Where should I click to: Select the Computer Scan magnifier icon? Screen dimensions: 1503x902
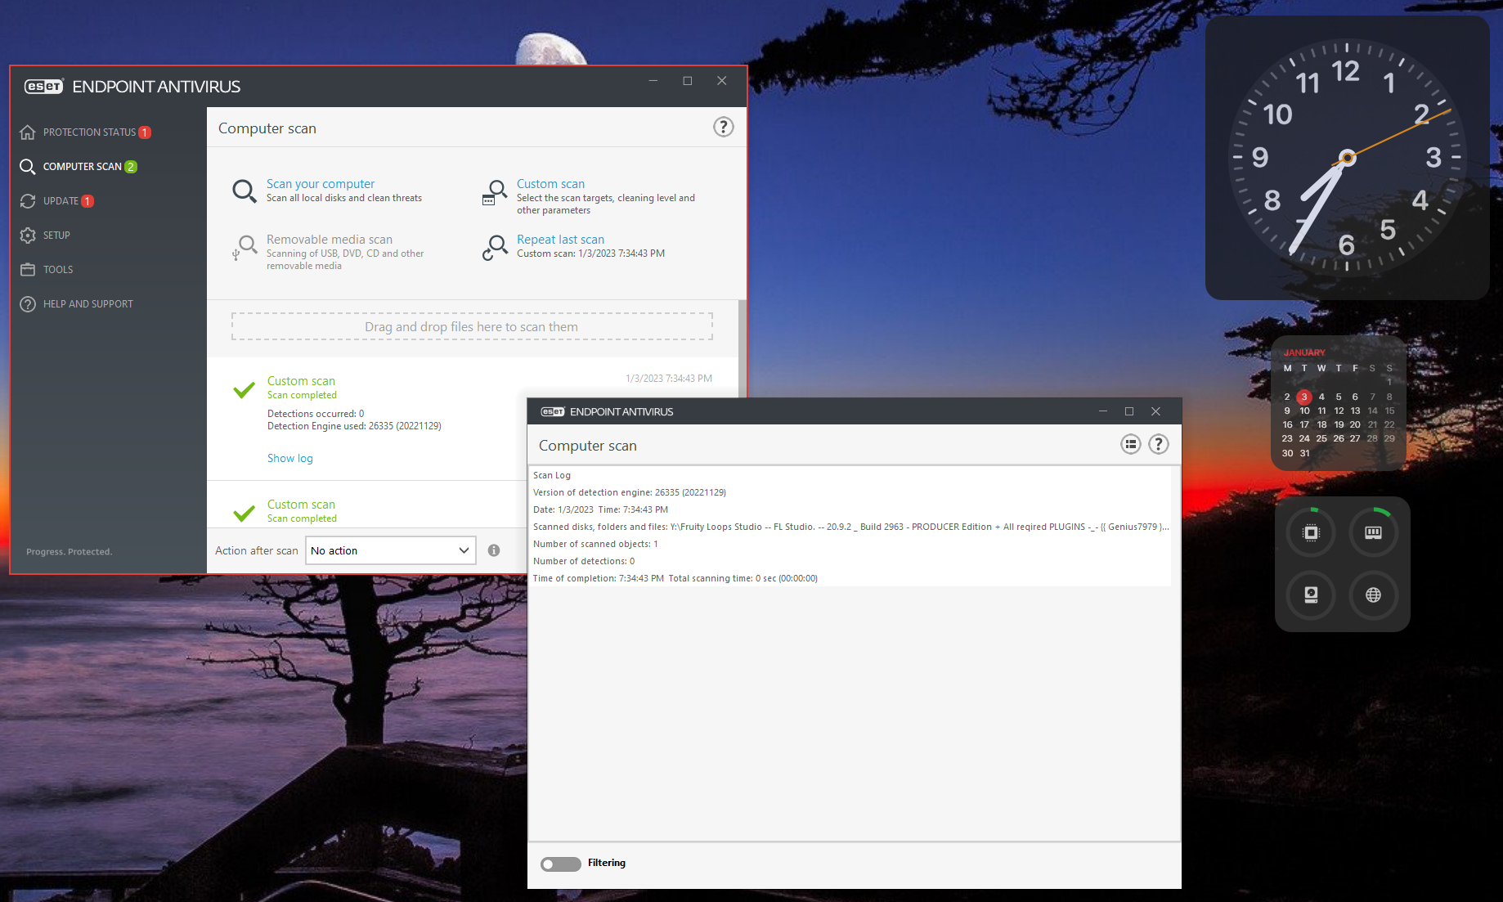click(x=28, y=167)
